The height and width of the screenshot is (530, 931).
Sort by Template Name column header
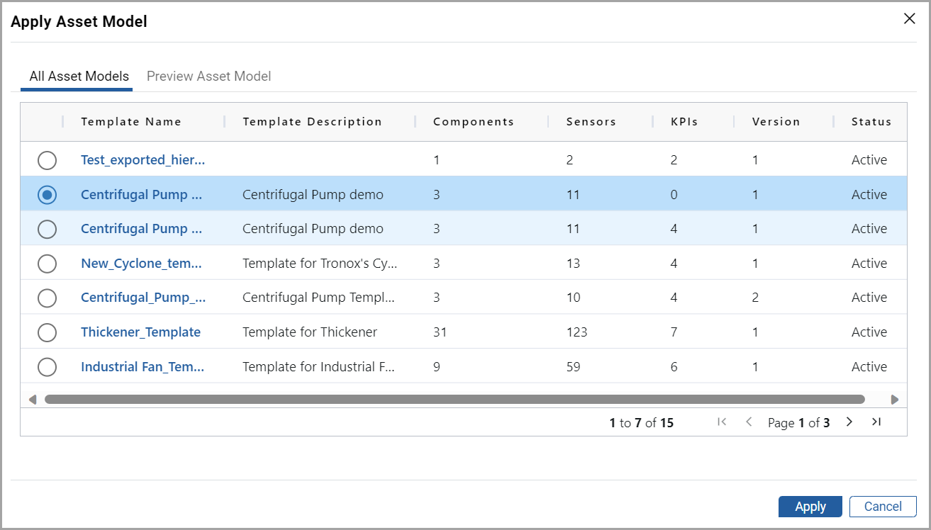tap(131, 122)
